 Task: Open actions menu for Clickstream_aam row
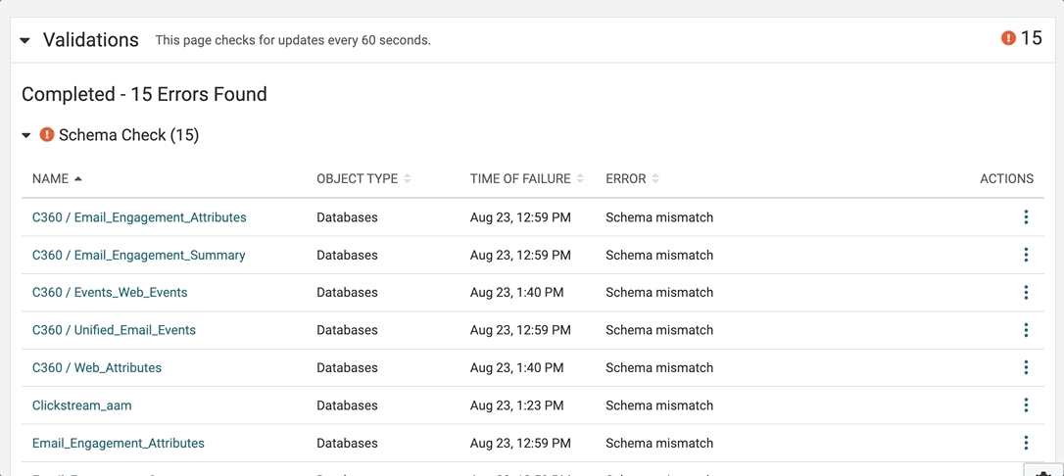1026,405
